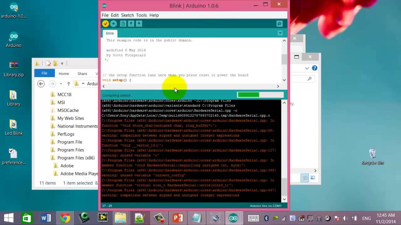Select the Library.zip desktop archive

[14, 69]
